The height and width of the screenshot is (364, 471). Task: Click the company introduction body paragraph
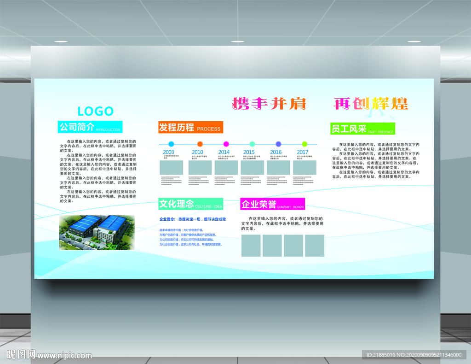click(98, 171)
